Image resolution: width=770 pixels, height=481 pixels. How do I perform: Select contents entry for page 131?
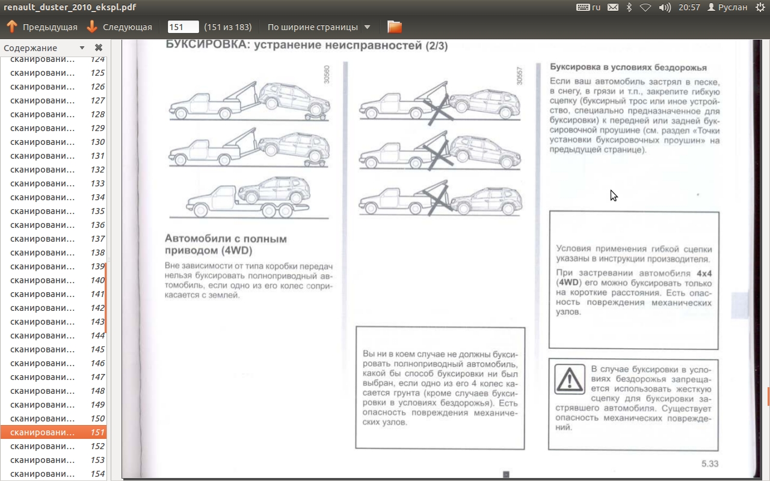[x=53, y=156]
